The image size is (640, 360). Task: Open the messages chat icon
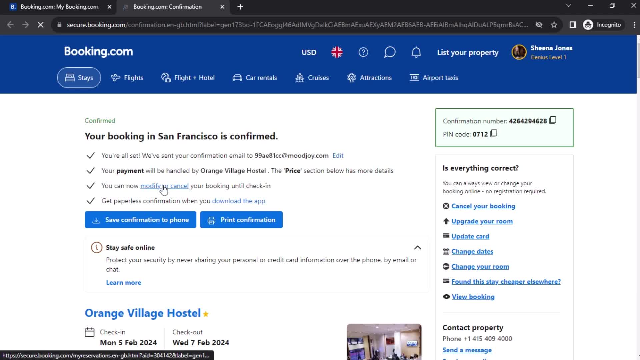389,52
